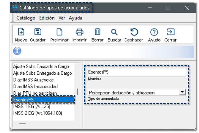Delete record with Borrar trash icon
The image size is (199, 133).
97,32
